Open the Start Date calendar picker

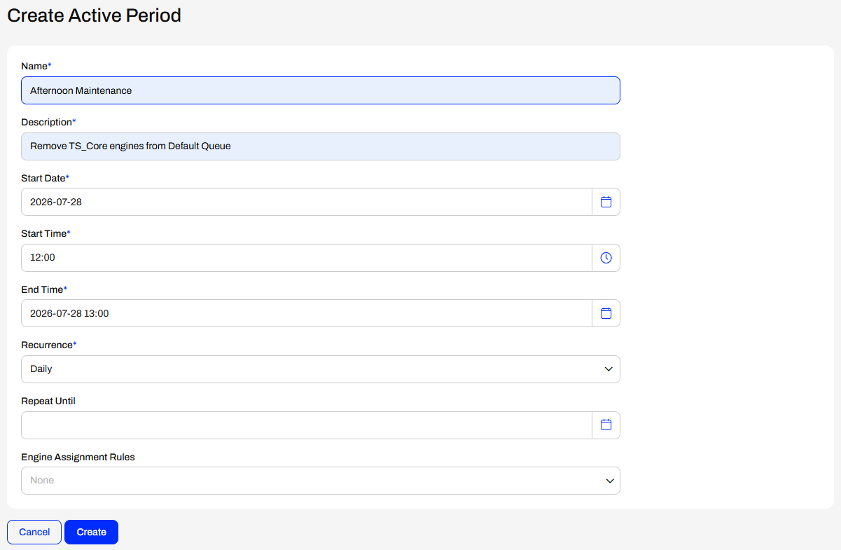point(606,202)
